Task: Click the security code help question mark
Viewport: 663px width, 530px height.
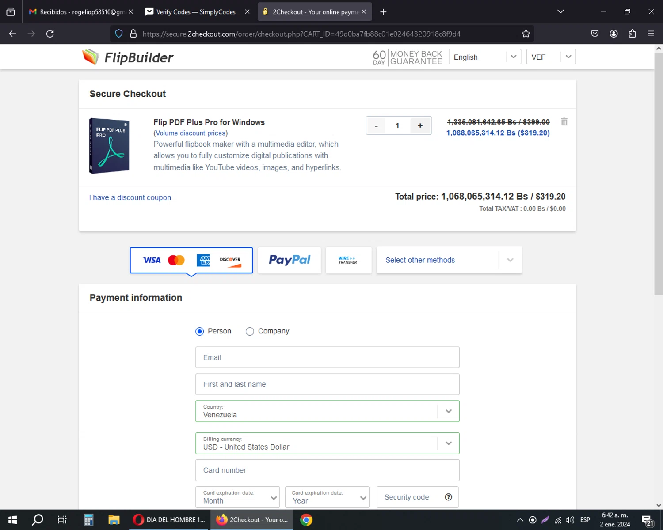Action: click(448, 497)
